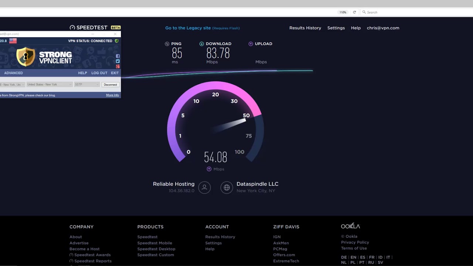Click the More Info link in StrongVPN

coord(112,95)
